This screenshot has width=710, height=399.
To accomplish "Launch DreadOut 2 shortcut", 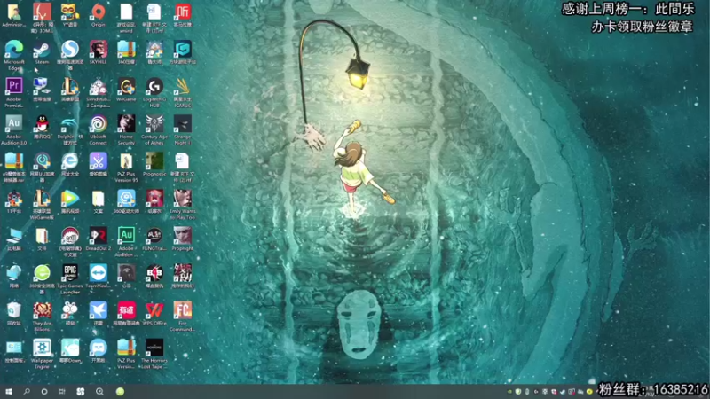I will coord(98,236).
